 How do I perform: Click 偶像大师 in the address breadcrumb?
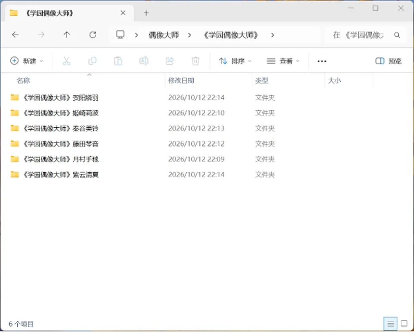(164, 35)
